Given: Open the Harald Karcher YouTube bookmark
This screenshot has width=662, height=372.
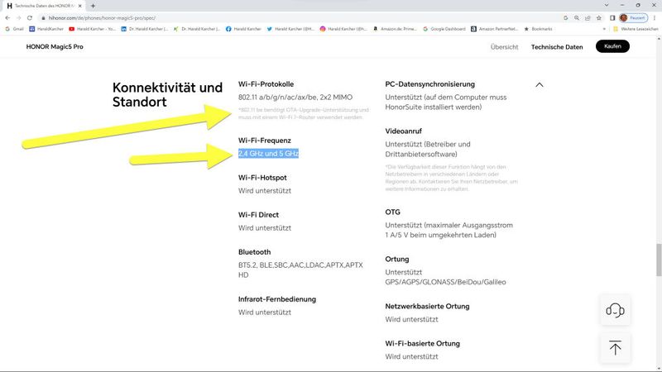Looking at the screenshot, I should [92, 29].
